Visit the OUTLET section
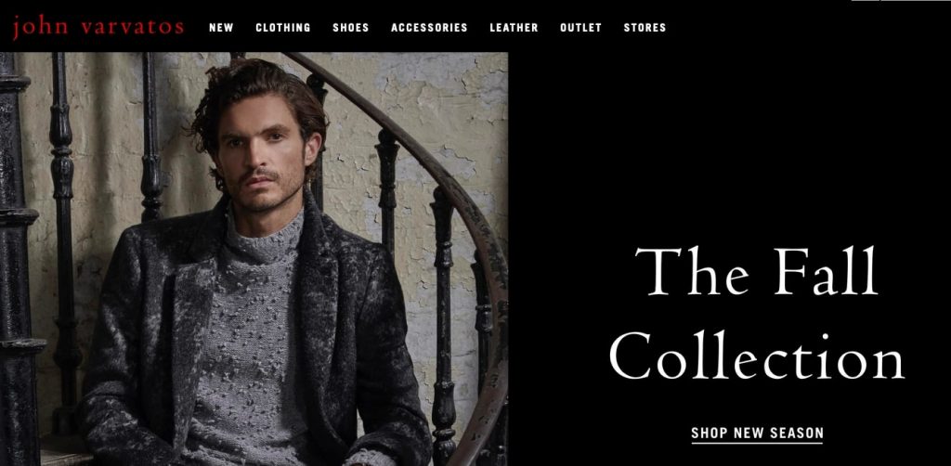 (581, 27)
